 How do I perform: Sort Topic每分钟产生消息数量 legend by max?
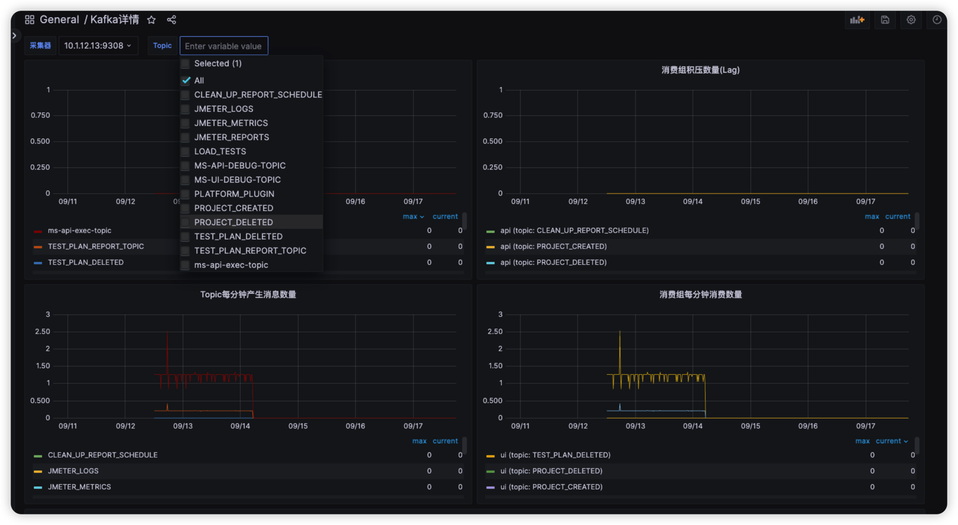point(419,441)
